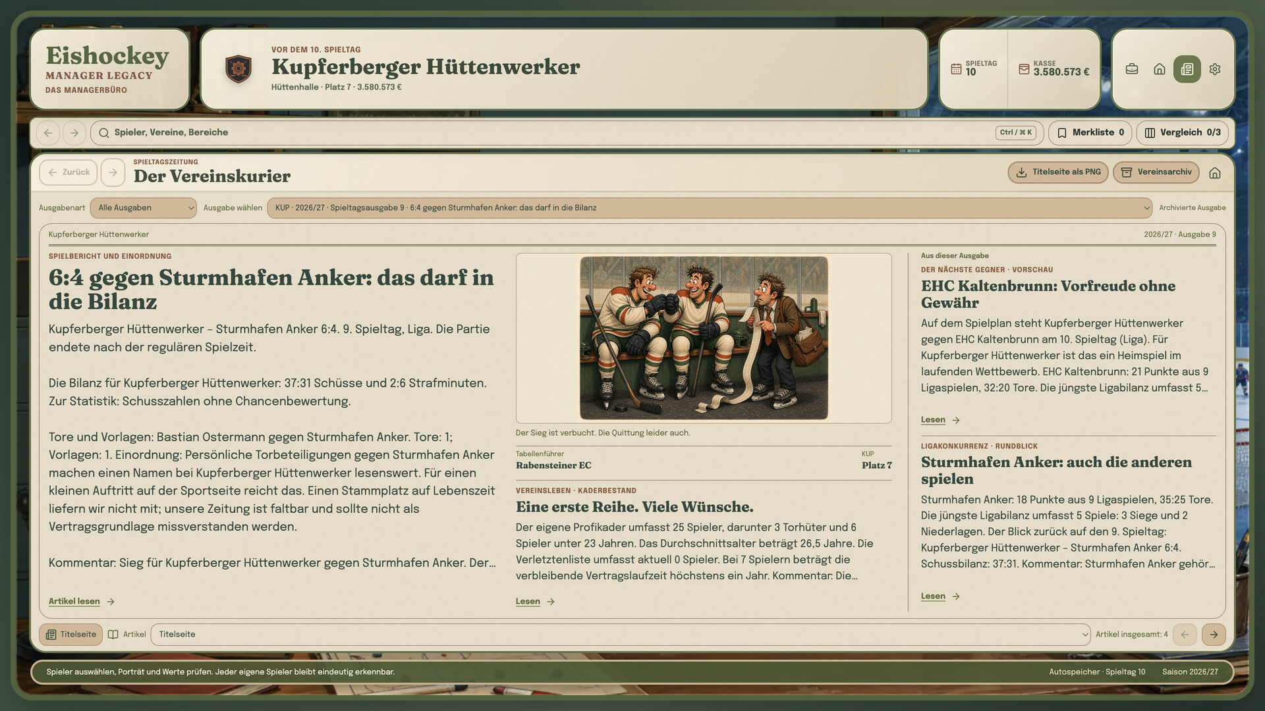
Task: Click headline Sturmhafen Anker: auch die anderen spielen
Action: pos(1056,471)
